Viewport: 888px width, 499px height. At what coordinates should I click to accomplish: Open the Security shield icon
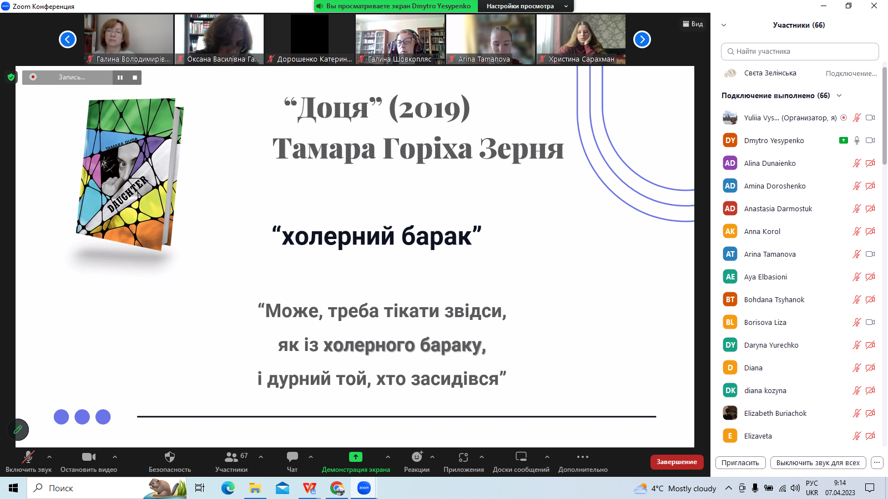click(170, 457)
